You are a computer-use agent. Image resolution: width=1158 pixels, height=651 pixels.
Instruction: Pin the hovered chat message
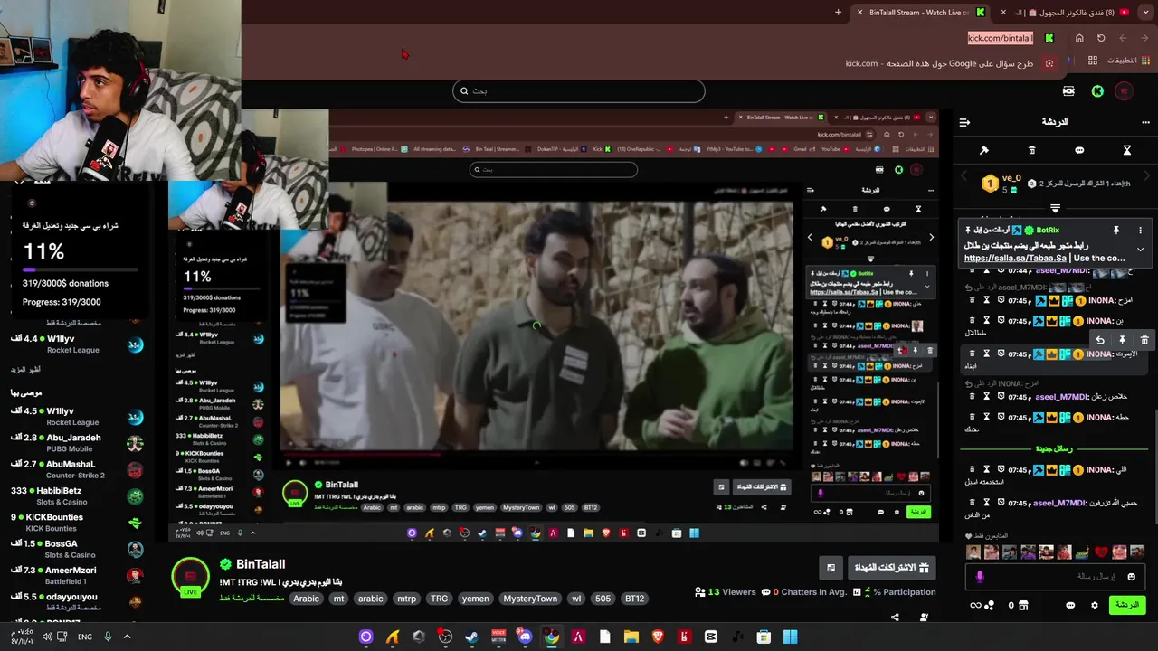pyautogui.click(x=1122, y=340)
